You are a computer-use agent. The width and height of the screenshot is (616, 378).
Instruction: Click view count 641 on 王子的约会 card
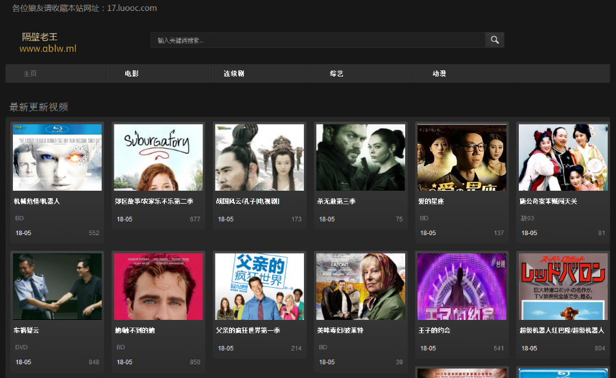point(498,349)
